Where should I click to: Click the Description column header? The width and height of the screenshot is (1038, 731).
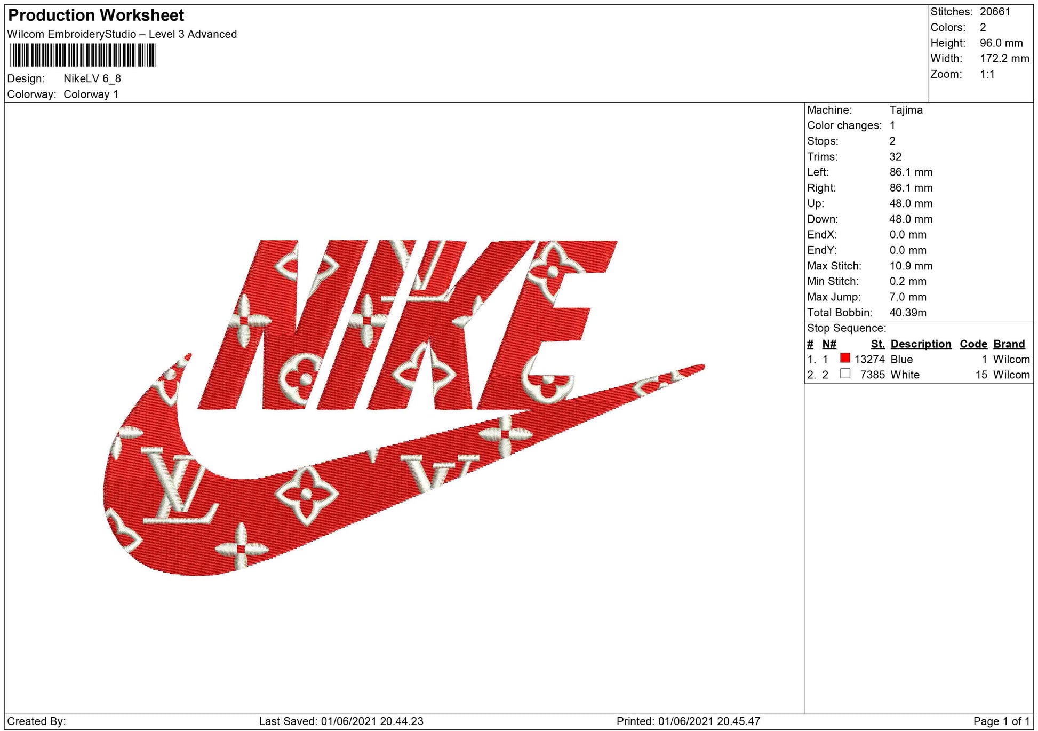[921, 344]
